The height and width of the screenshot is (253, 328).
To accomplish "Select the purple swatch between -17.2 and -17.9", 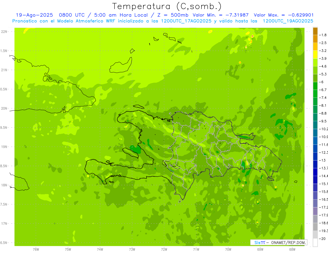I will click(315, 211).
